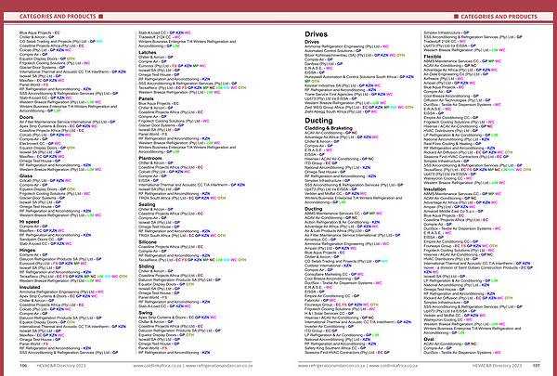The image size is (557, 376).
Task: Click page number 106 in the footer
Action: tap(23, 366)
